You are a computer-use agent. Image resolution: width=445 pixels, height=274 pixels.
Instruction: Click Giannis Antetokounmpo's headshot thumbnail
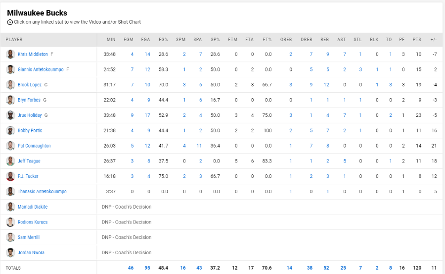10,69
